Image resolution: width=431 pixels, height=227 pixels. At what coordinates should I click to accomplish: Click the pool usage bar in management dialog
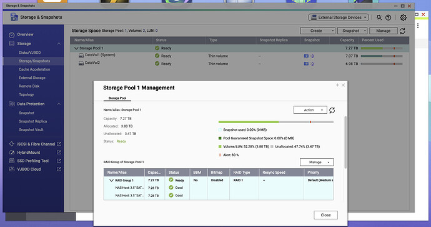[276, 122]
